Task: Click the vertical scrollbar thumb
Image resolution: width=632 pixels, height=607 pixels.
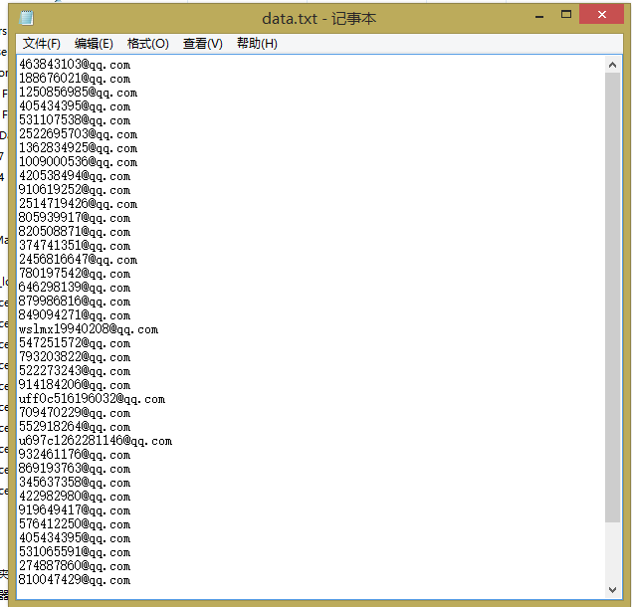Action: pyautogui.click(x=613, y=298)
